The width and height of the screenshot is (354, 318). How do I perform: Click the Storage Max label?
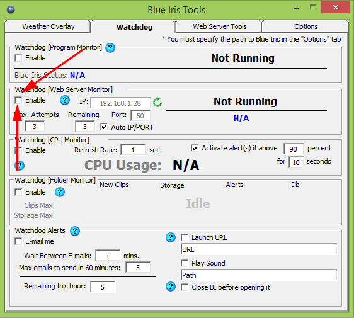(34, 215)
